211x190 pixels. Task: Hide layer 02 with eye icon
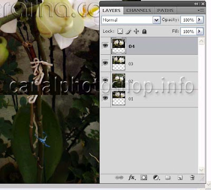pyautogui.click(x=105, y=80)
